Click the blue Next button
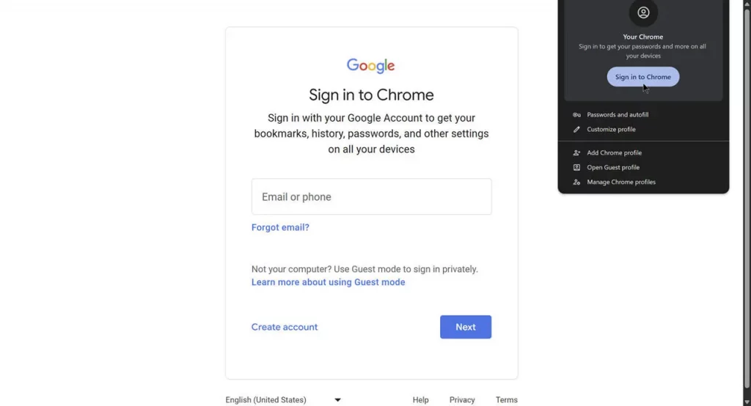The image size is (751, 406). pos(466,327)
